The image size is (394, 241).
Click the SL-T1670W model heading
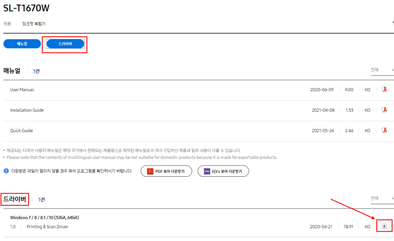click(27, 8)
